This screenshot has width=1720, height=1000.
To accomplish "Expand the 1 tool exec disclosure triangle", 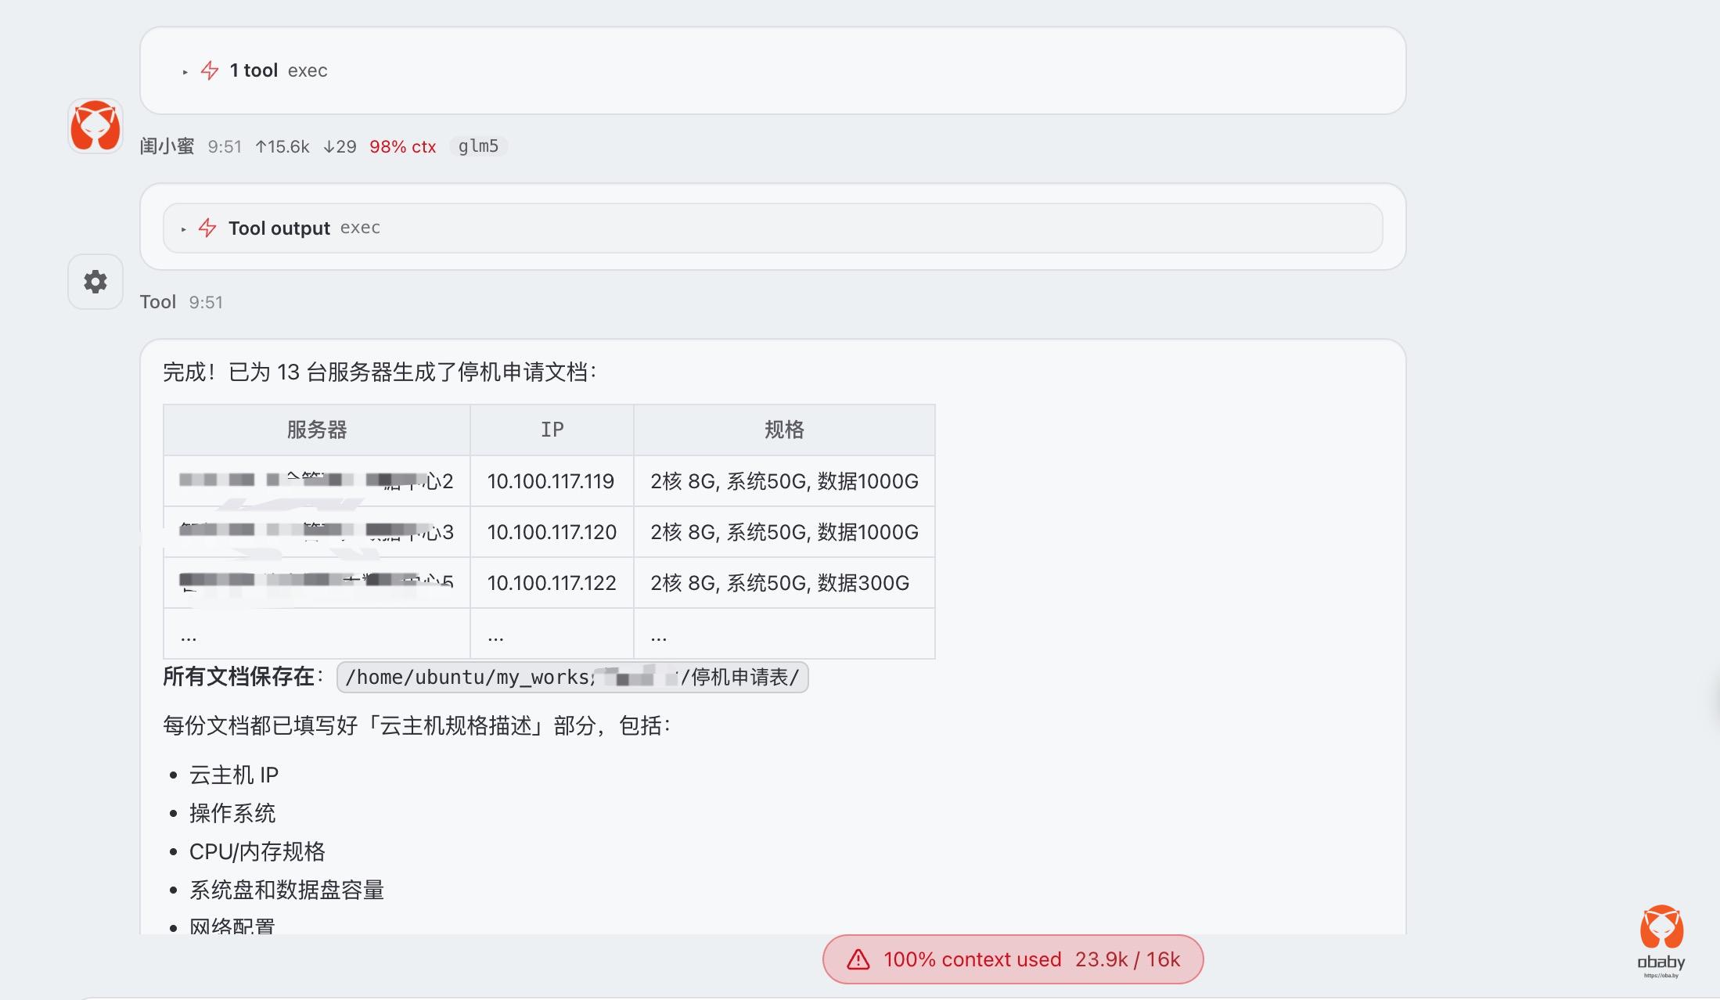I will coord(185,71).
